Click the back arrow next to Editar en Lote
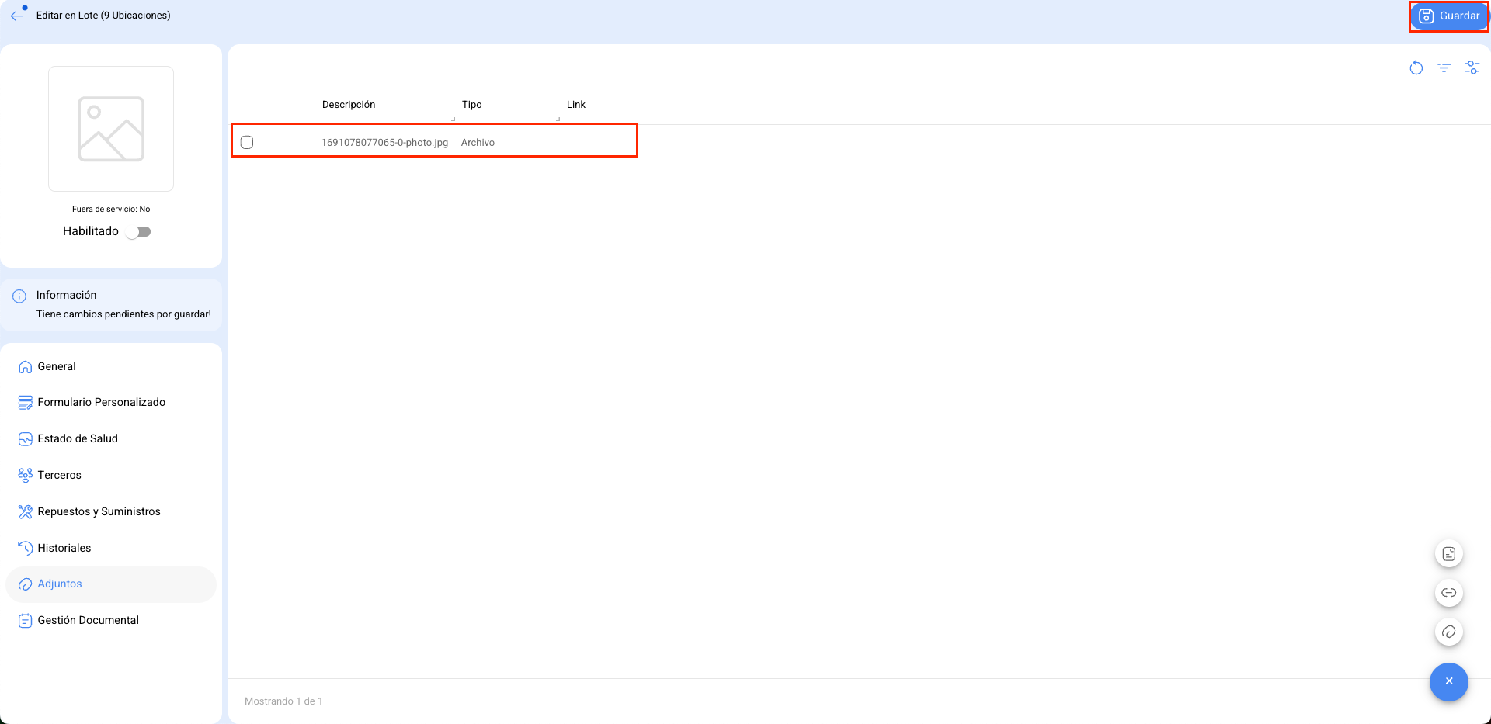The height and width of the screenshot is (724, 1491). 17,16
